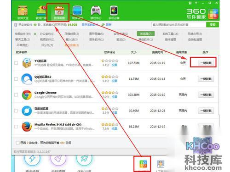
Task: Sort by the 安装时间 column header
Action: [158, 52]
